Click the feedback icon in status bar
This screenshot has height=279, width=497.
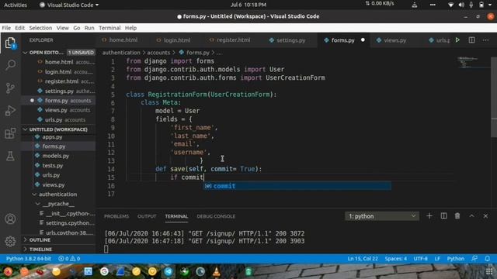(x=474, y=258)
